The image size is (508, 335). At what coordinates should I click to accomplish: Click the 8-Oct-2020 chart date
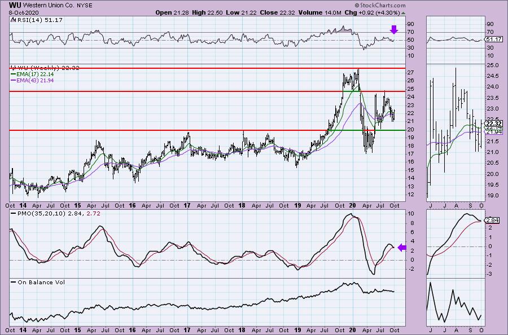coord(24,12)
